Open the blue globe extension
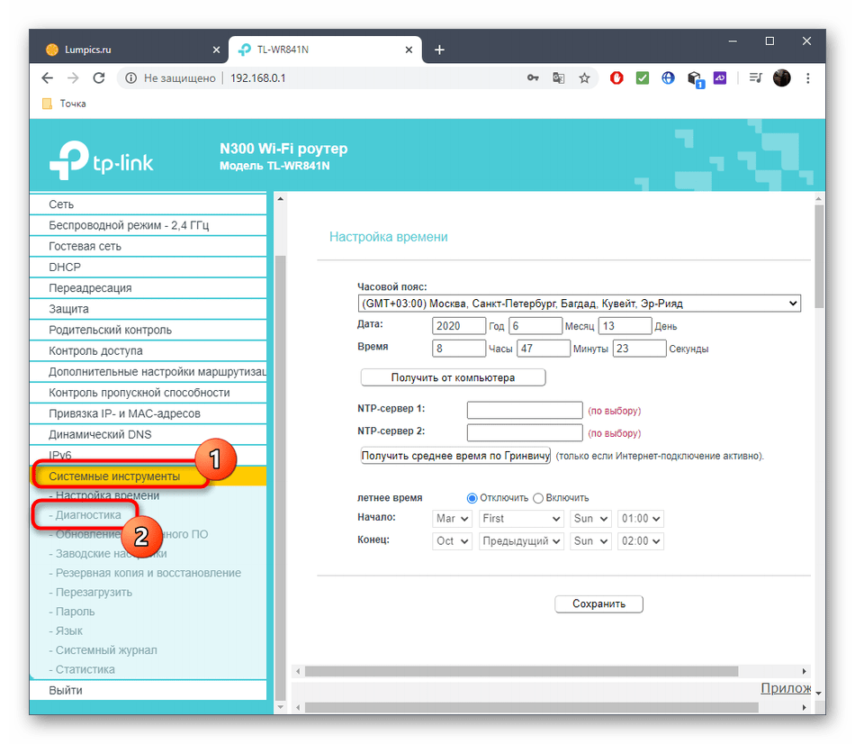 668,78
